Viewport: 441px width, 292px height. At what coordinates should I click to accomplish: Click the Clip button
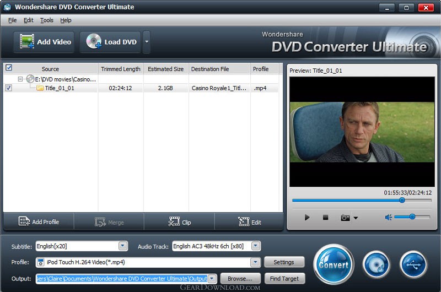(180, 222)
